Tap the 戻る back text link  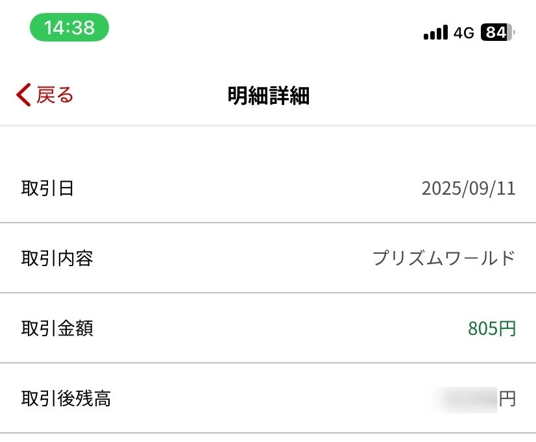click(x=55, y=95)
